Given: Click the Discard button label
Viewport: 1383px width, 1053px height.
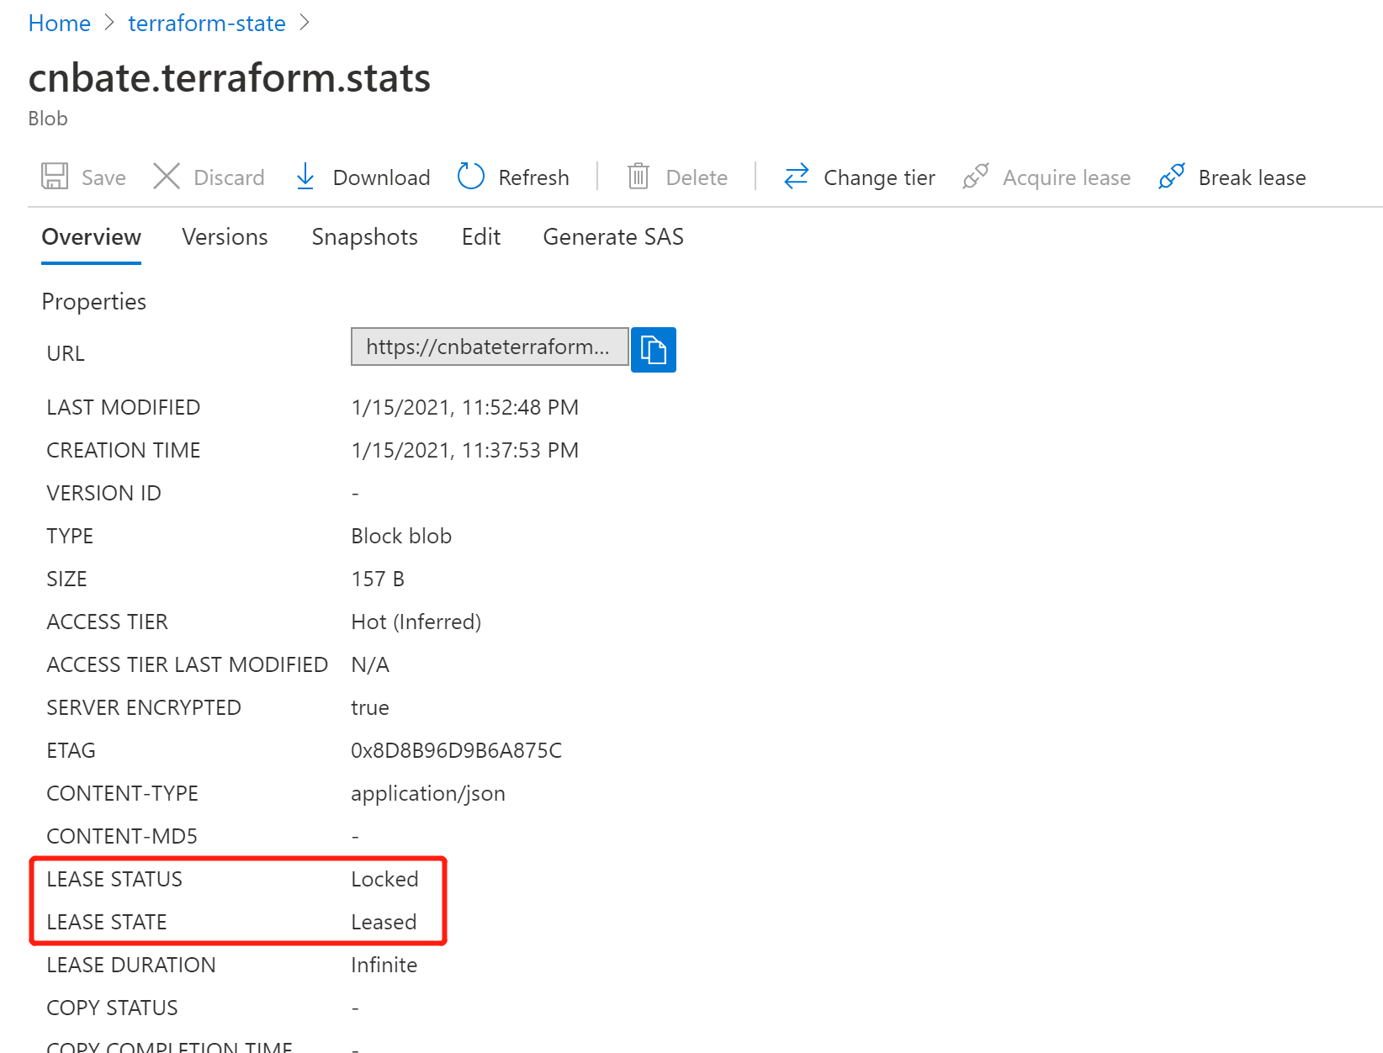Looking at the screenshot, I should tap(229, 177).
